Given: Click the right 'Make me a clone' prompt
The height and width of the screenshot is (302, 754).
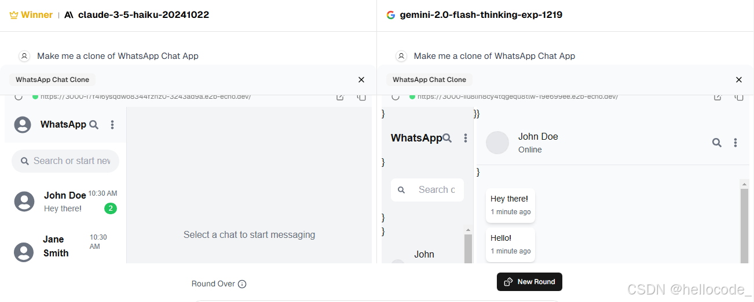Looking at the screenshot, I should click(x=495, y=56).
